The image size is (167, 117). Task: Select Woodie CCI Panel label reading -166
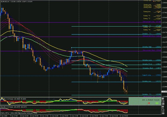[x=14, y=107]
